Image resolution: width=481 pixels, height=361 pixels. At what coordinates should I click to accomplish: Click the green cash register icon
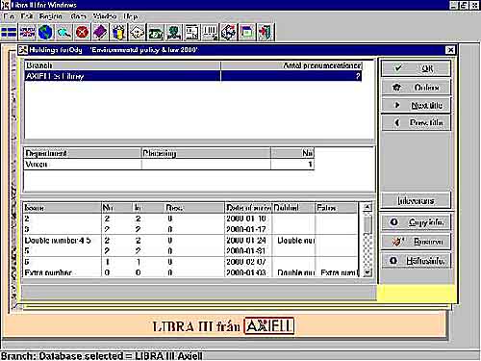[x=155, y=33]
